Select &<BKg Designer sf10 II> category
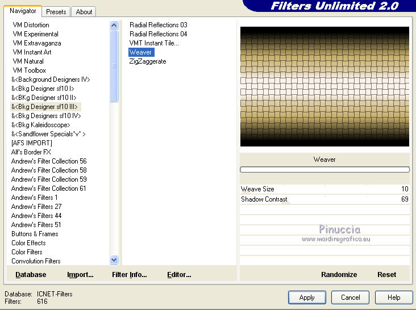The width and height of the screenshot is (416, 310). [44, 98]
